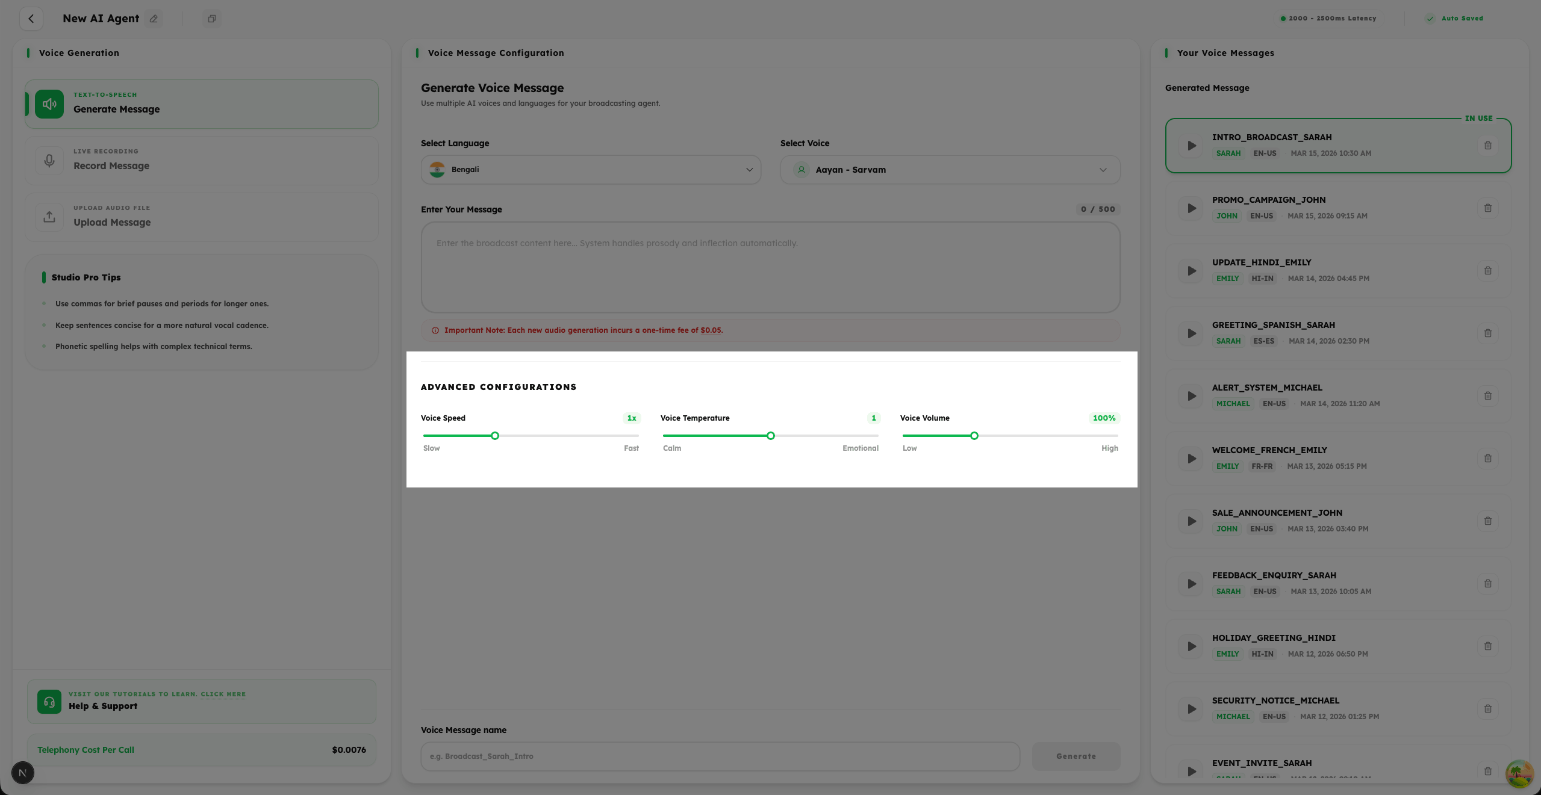
Task: Play the ALERT_SYSTEM_MICHAEL message
Action: coord(1191,395)
